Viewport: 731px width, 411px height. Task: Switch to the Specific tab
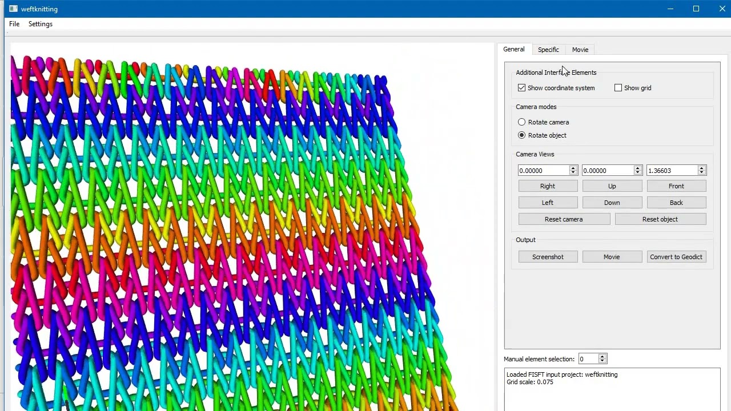(548, 50)
